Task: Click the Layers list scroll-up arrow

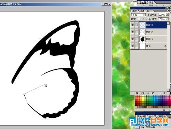Action: coord(168,23)
